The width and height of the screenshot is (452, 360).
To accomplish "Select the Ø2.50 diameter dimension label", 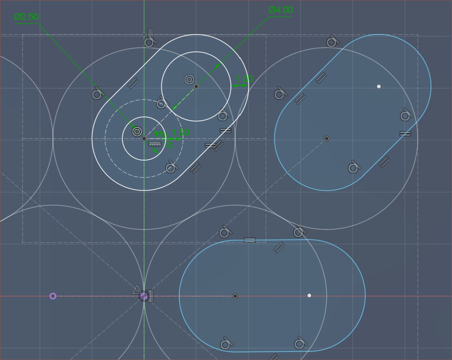I will click(x=26, y=17).
